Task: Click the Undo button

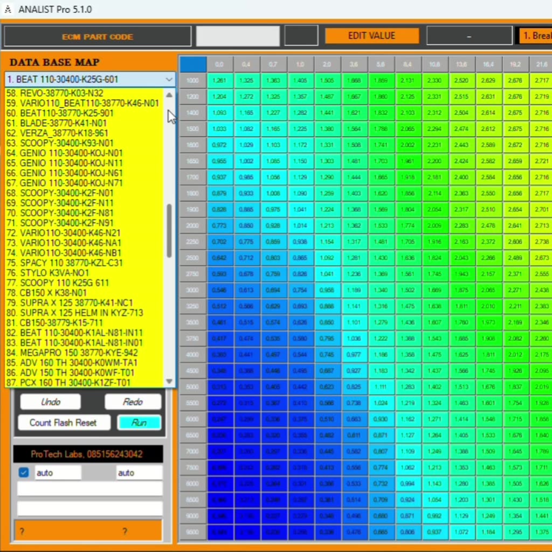Action: tap(51, 402)
